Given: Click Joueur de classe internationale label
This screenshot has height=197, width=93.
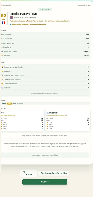Looking at the screenshot, I should [57, 115].
